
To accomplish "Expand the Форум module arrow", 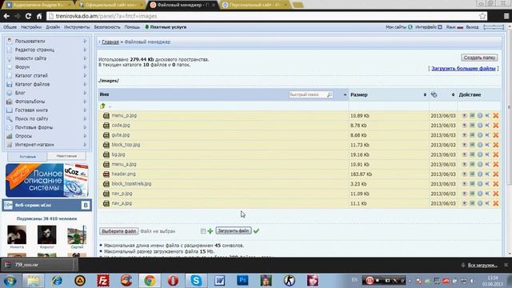I will (x=85, y=67).
